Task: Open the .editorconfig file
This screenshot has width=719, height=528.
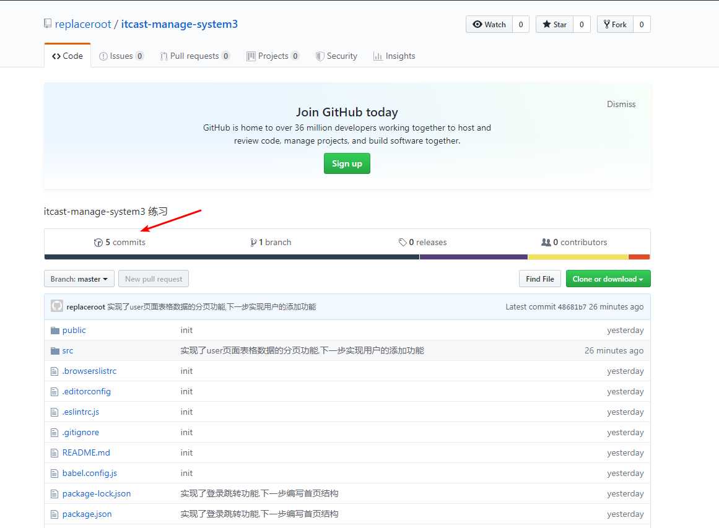Action: pyautogui.click(x=87, y=391)
